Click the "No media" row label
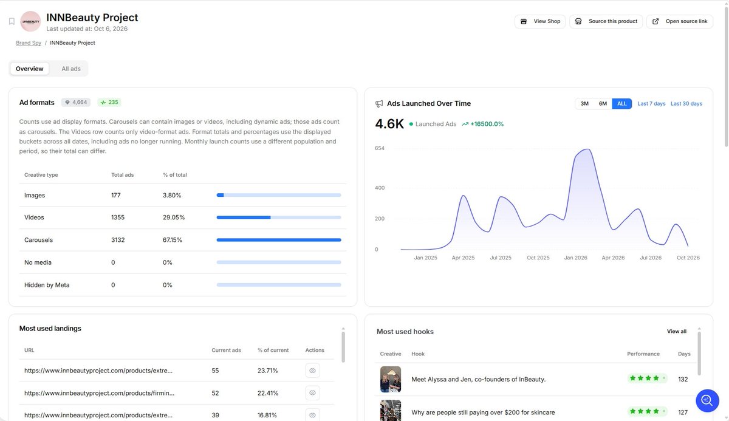The image size is (729, 421). [x=38, y=262]
